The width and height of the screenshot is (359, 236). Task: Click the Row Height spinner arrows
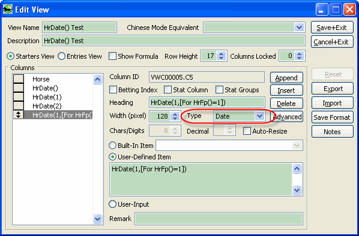coord(221,56)
